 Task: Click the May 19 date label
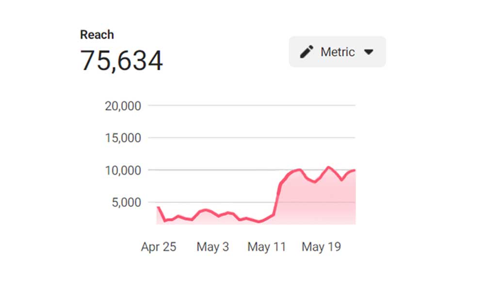coord(321,247)
